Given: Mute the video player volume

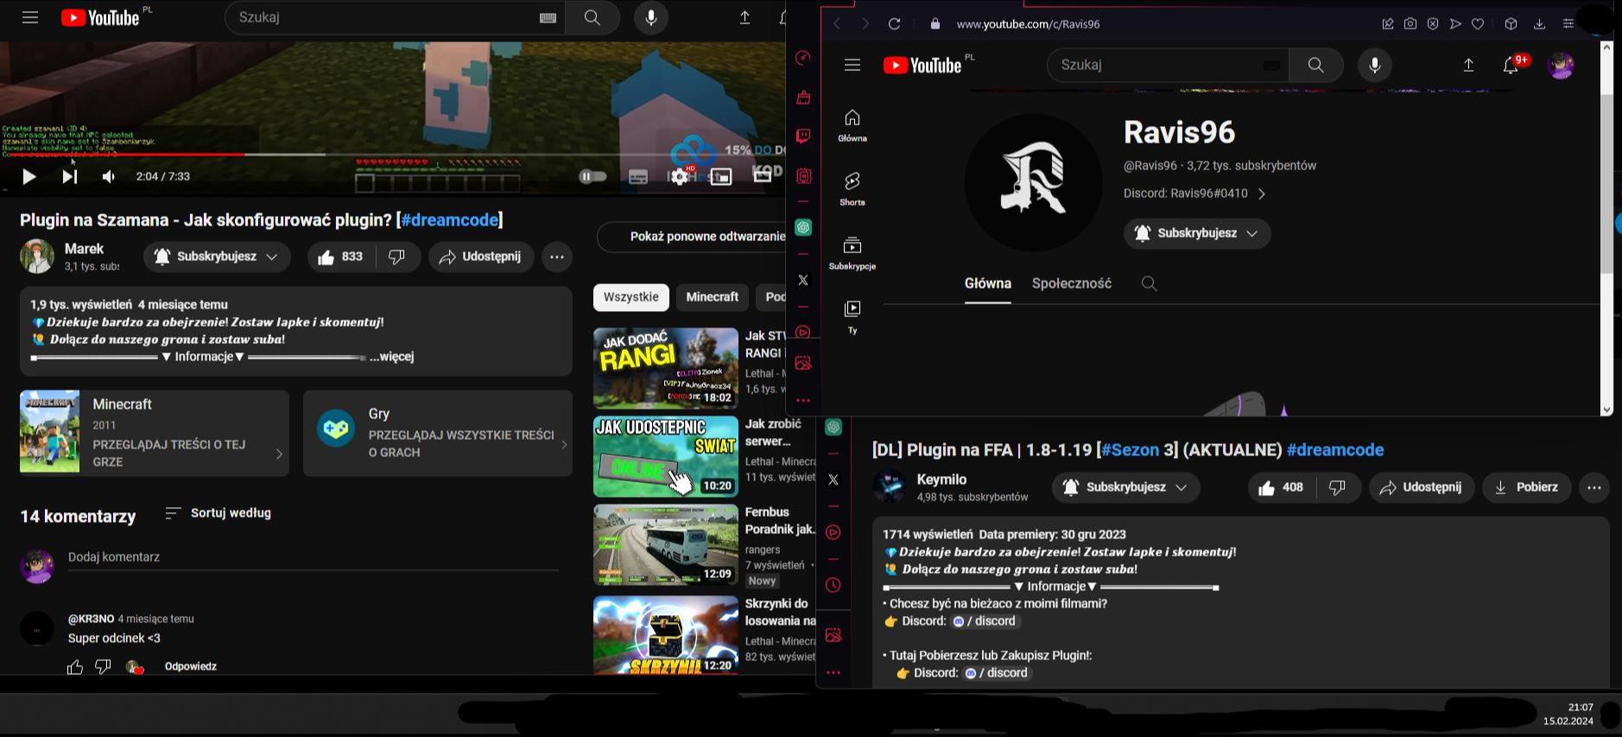Looking at the screenshot, I should (x=109, y=176).
